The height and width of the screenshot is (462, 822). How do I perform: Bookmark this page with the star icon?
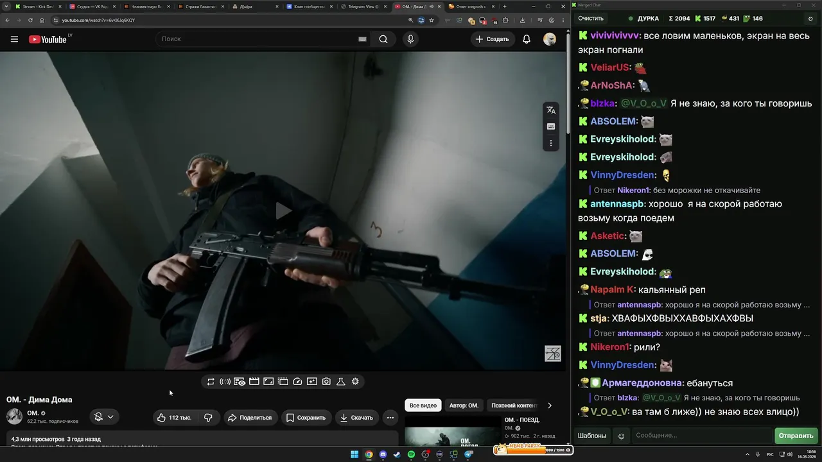(432, 21)
